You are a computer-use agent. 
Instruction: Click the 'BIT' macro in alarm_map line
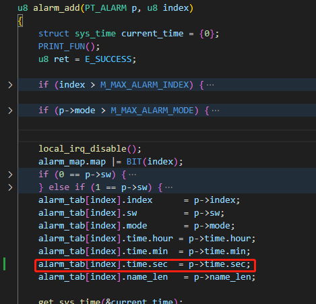pyautogui.click(x=134, y=162)
